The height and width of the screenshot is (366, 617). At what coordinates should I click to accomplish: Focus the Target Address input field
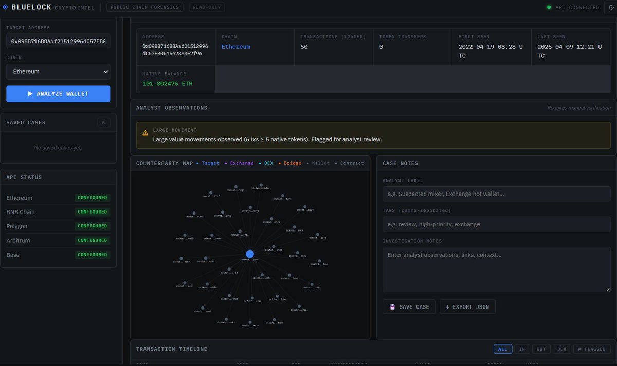pos(58,41)
